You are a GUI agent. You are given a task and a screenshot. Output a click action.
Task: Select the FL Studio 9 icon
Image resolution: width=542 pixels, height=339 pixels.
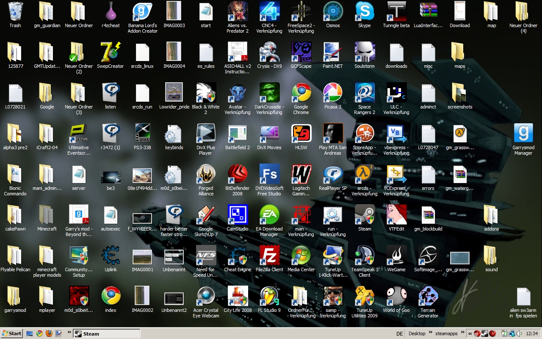pyautogui.click(x=269, y=297)
